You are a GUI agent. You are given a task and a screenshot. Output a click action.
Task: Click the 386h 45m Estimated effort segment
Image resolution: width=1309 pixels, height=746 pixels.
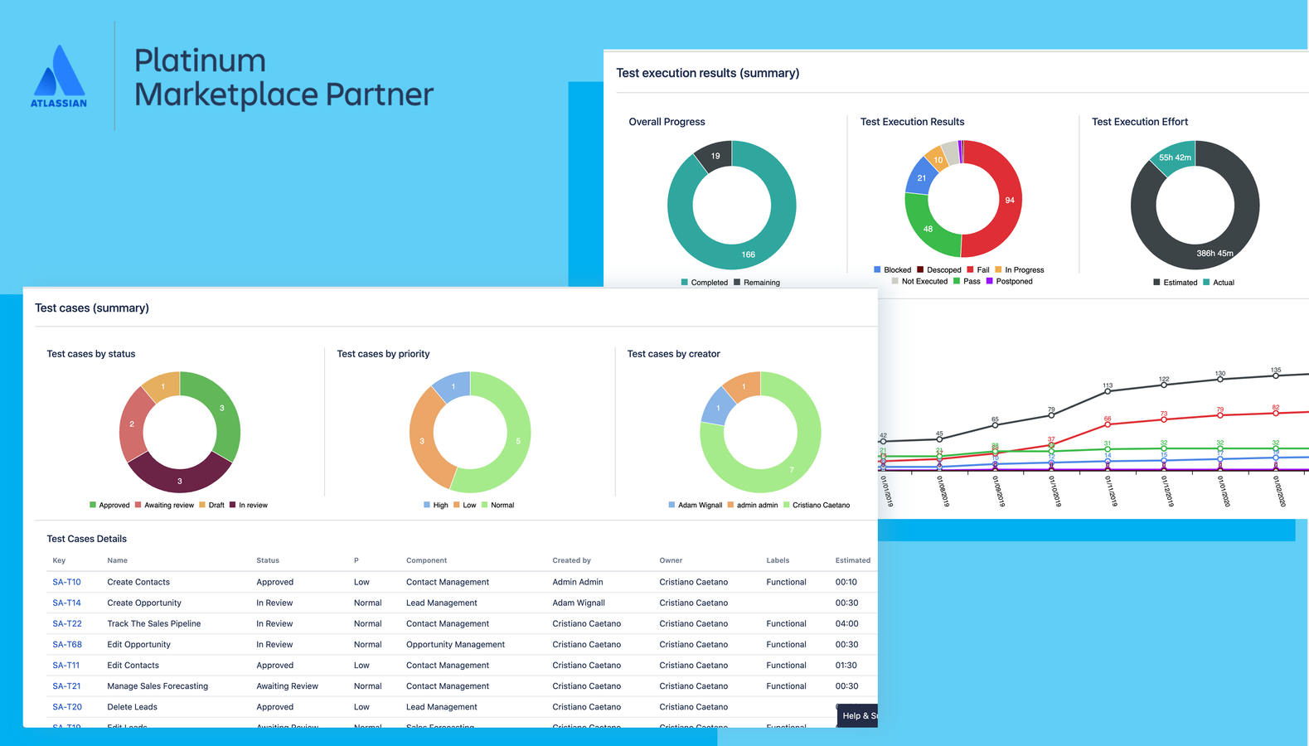(x=1214, y=253)
